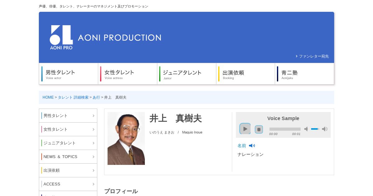Click the name heading 井上 真樹夫
The image size is (373, 196).
pyautogui.click(x=176, y=119)
